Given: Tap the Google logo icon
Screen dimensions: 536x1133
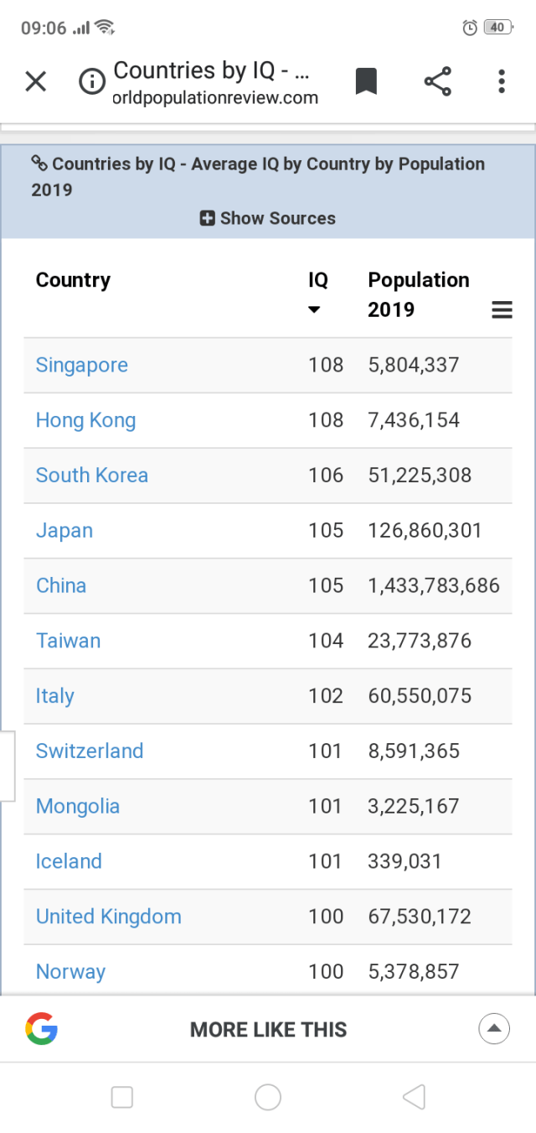Looking at the screenshot, I should coord(41,1029).
